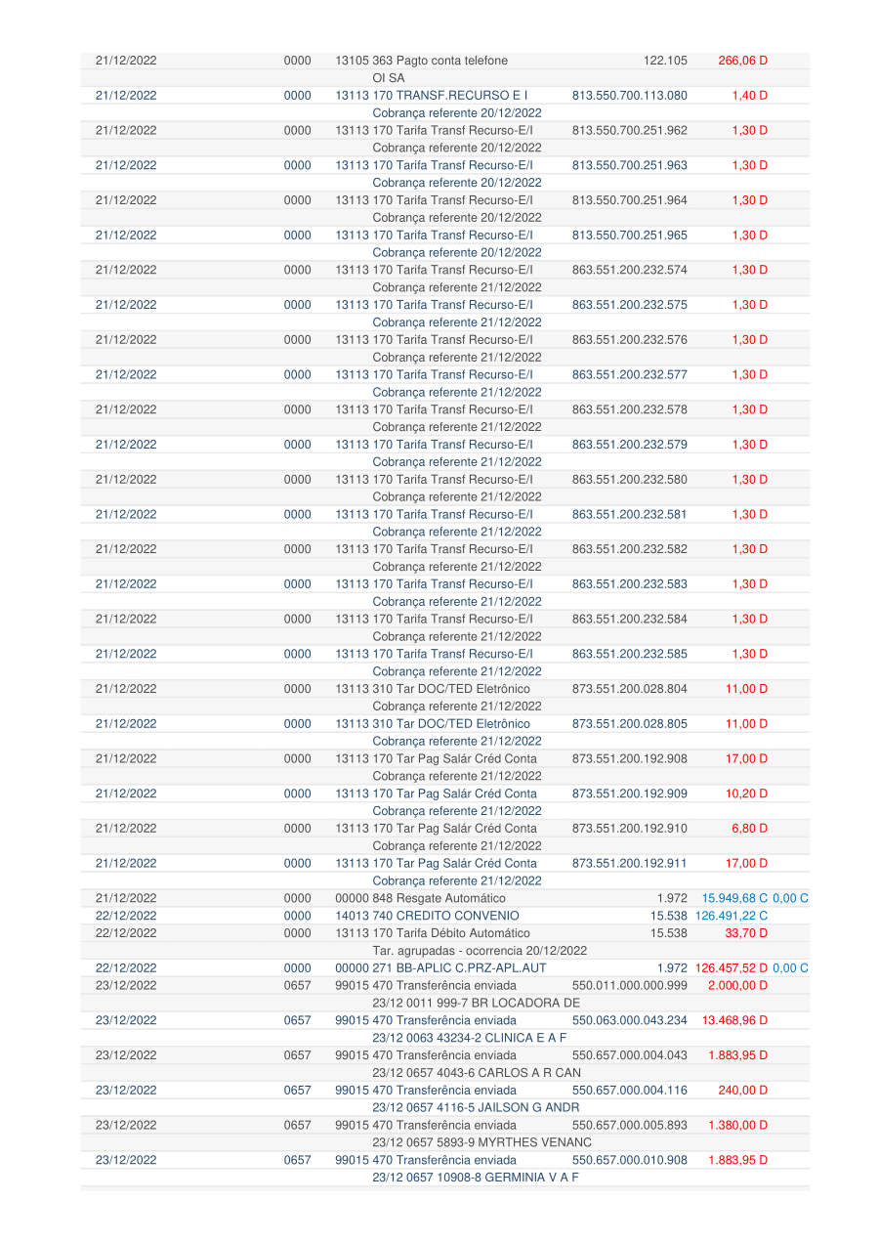The width and height of the screenshot is (879, 1244).
Task: Click the 6,80 D debit amount
Action: [x=749, y=829]
